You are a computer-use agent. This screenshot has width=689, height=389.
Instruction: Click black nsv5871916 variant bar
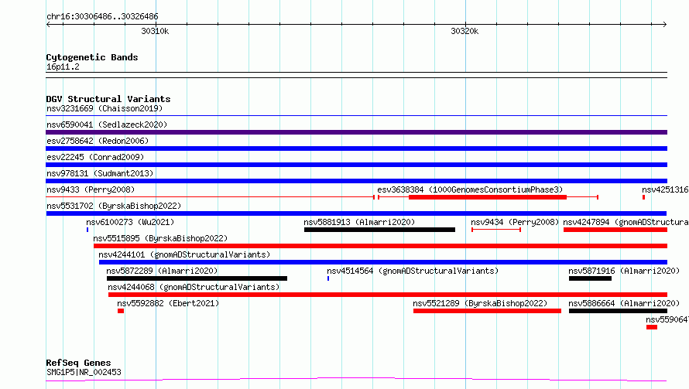(590, 278)
